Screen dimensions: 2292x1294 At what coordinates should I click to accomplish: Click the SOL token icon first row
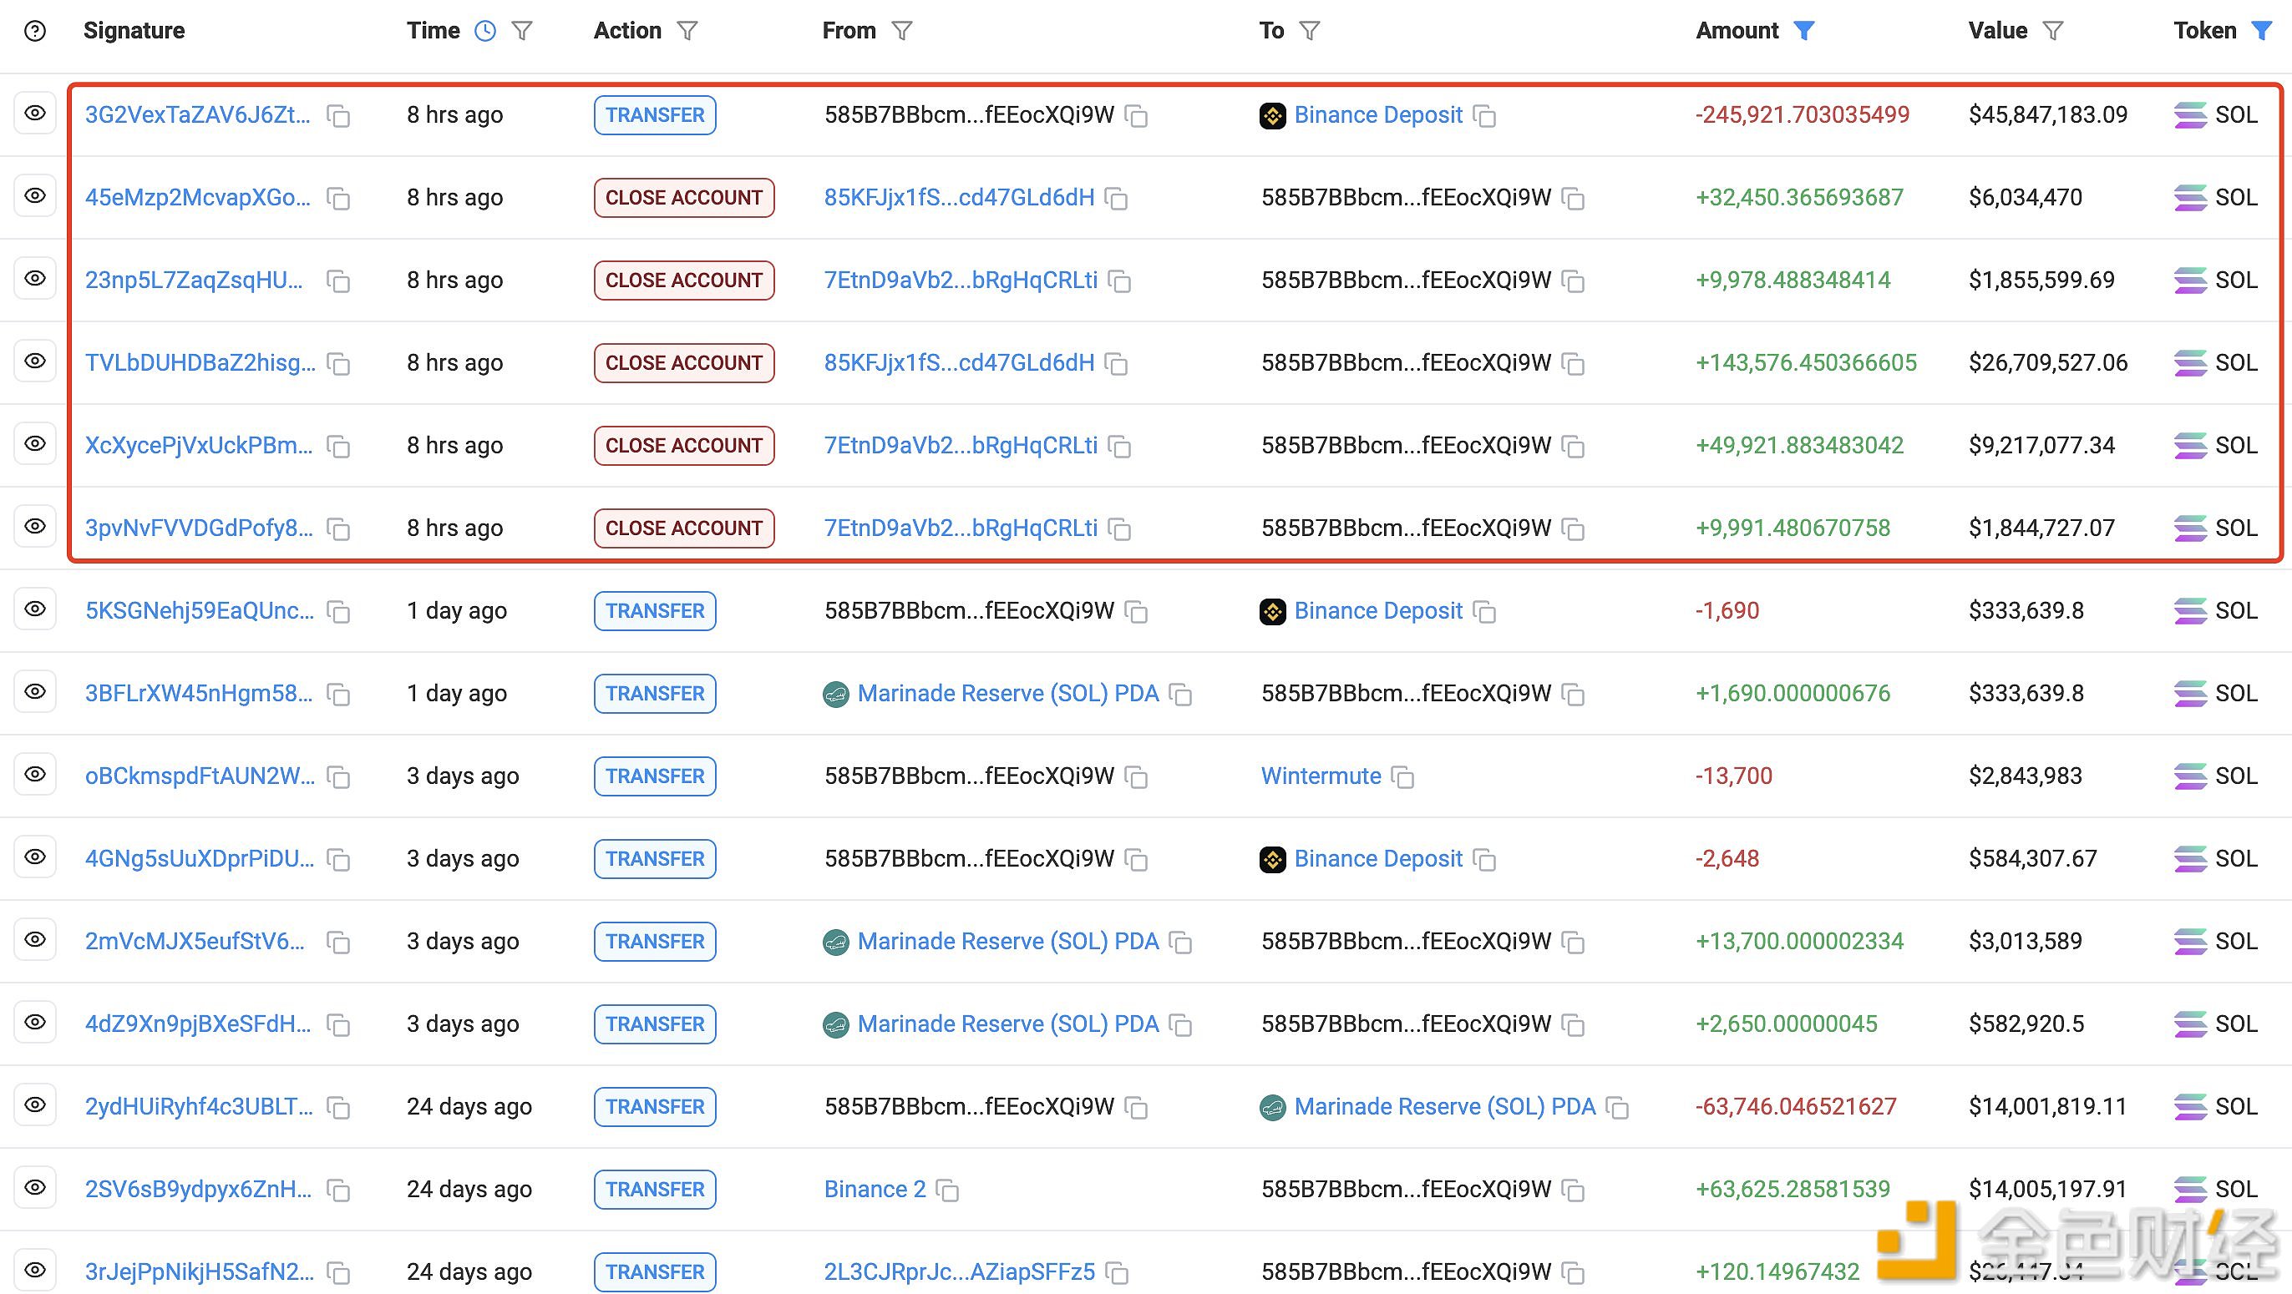(x=2193, y=115)
